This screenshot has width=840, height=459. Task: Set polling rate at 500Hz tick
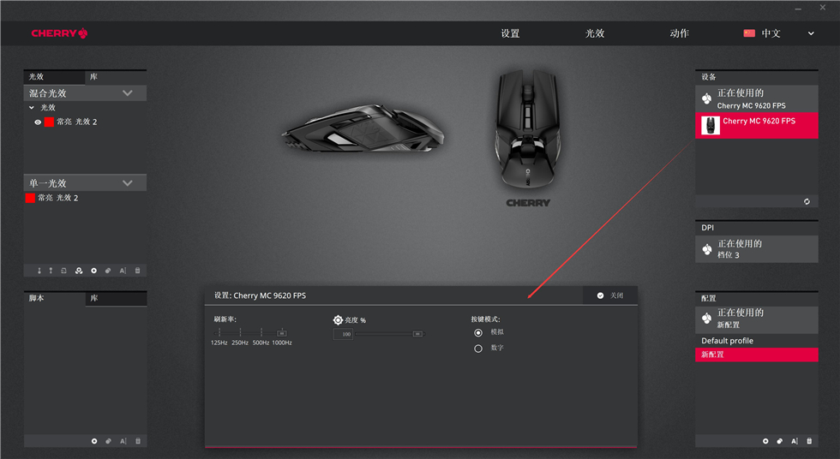[x=261, y=333]
